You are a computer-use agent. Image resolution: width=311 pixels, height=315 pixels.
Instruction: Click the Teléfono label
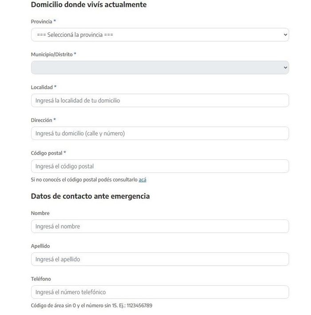[41, 279]
